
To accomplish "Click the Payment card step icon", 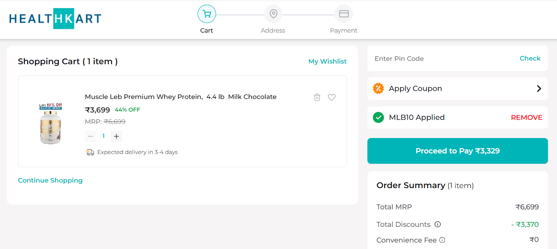I will 343,14.
